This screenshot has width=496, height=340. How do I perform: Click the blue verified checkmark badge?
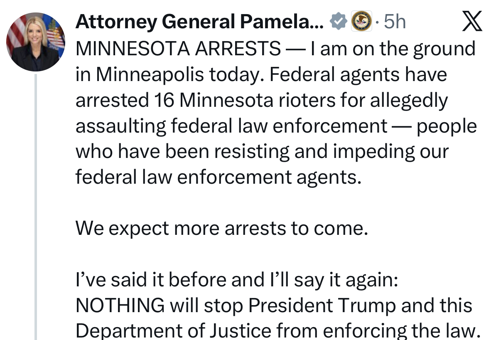(339, 22)
